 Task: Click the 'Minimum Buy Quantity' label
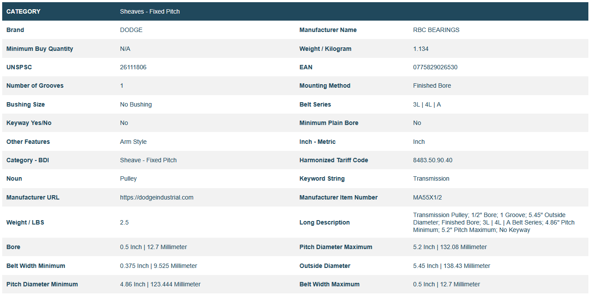[x=39, y=49]
